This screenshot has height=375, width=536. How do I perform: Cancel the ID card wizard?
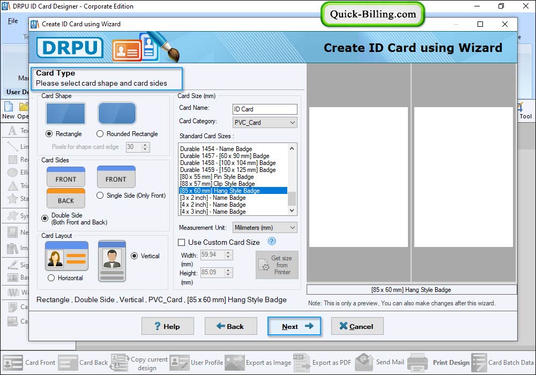click(x=357, y=326)
